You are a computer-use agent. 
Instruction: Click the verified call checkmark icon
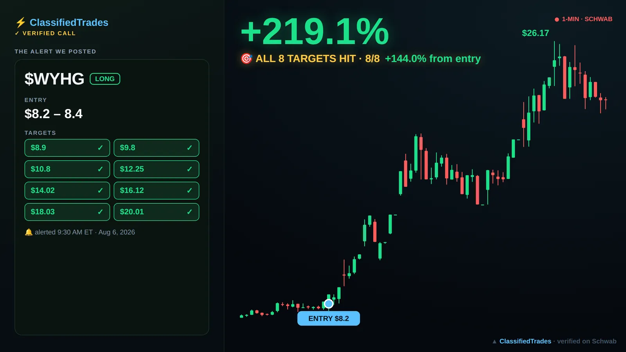click(x=17, y=33)
